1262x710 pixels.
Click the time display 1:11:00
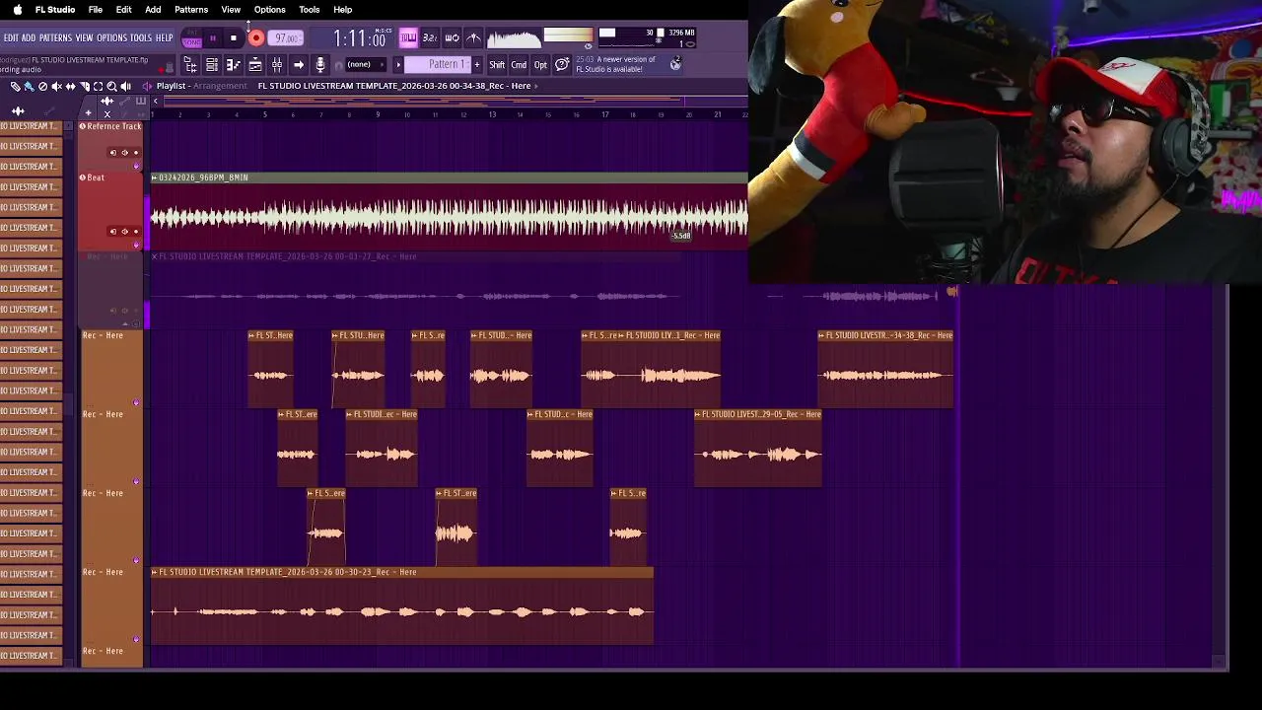pyautogui.click(x=359, y=38)
